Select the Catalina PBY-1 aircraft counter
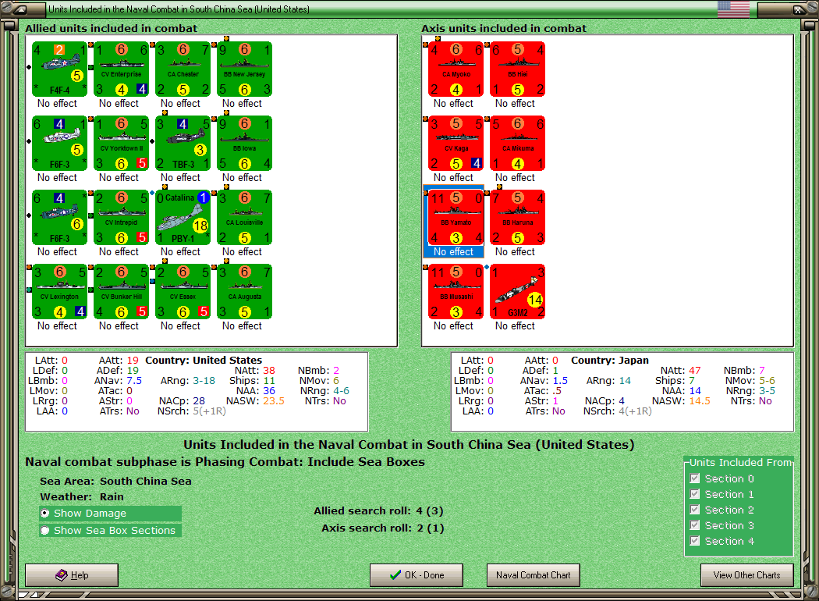The image size is (819, 601). (183, 218)
